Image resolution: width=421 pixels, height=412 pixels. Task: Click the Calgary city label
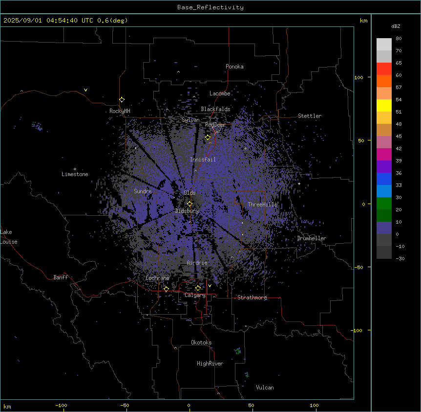click(195, 295)
